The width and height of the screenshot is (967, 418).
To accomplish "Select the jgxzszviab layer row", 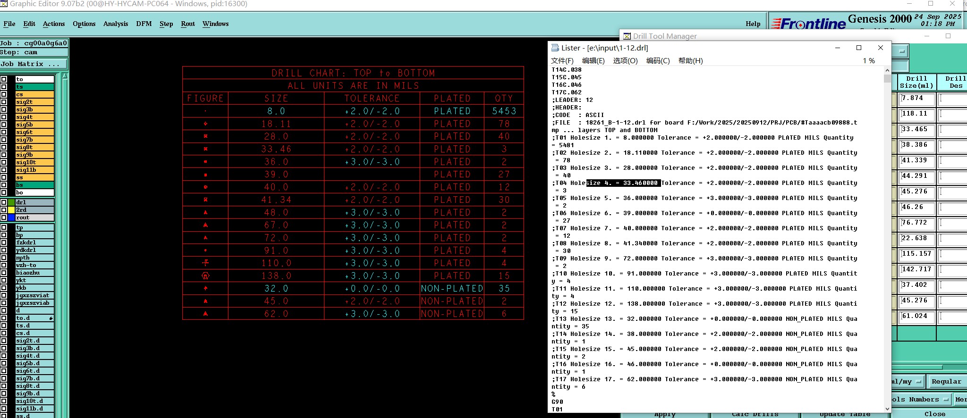I will pos(34,303).
